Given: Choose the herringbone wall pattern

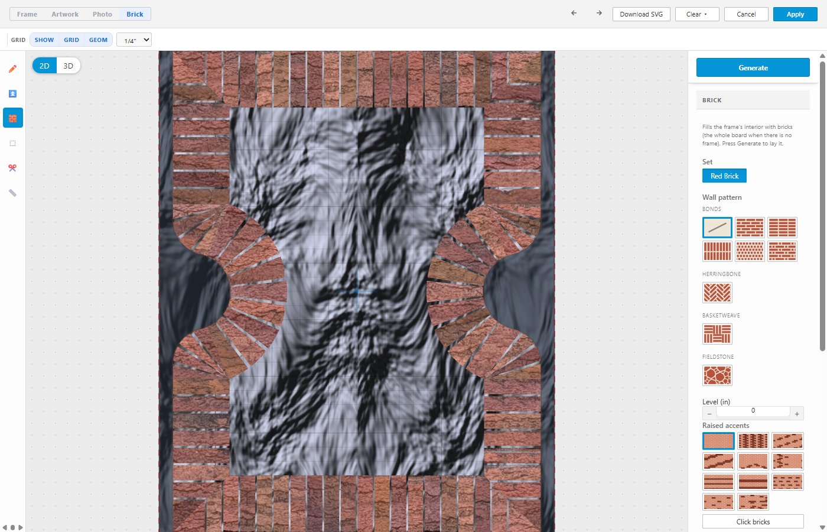Looking at the screenshot, I should (717, 293).
